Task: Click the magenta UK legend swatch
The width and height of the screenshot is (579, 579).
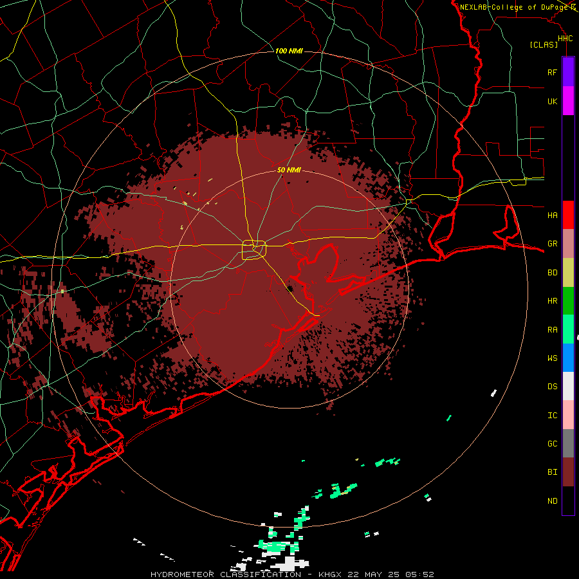Action: (568, 101)
